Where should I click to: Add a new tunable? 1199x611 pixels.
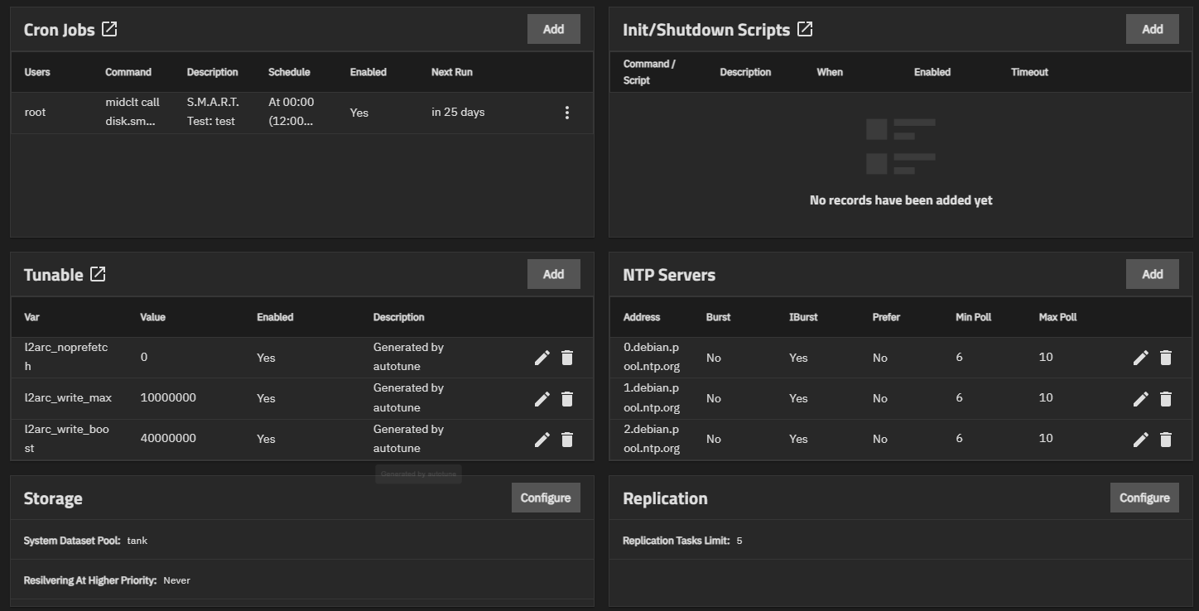click(x=553, y=274)
